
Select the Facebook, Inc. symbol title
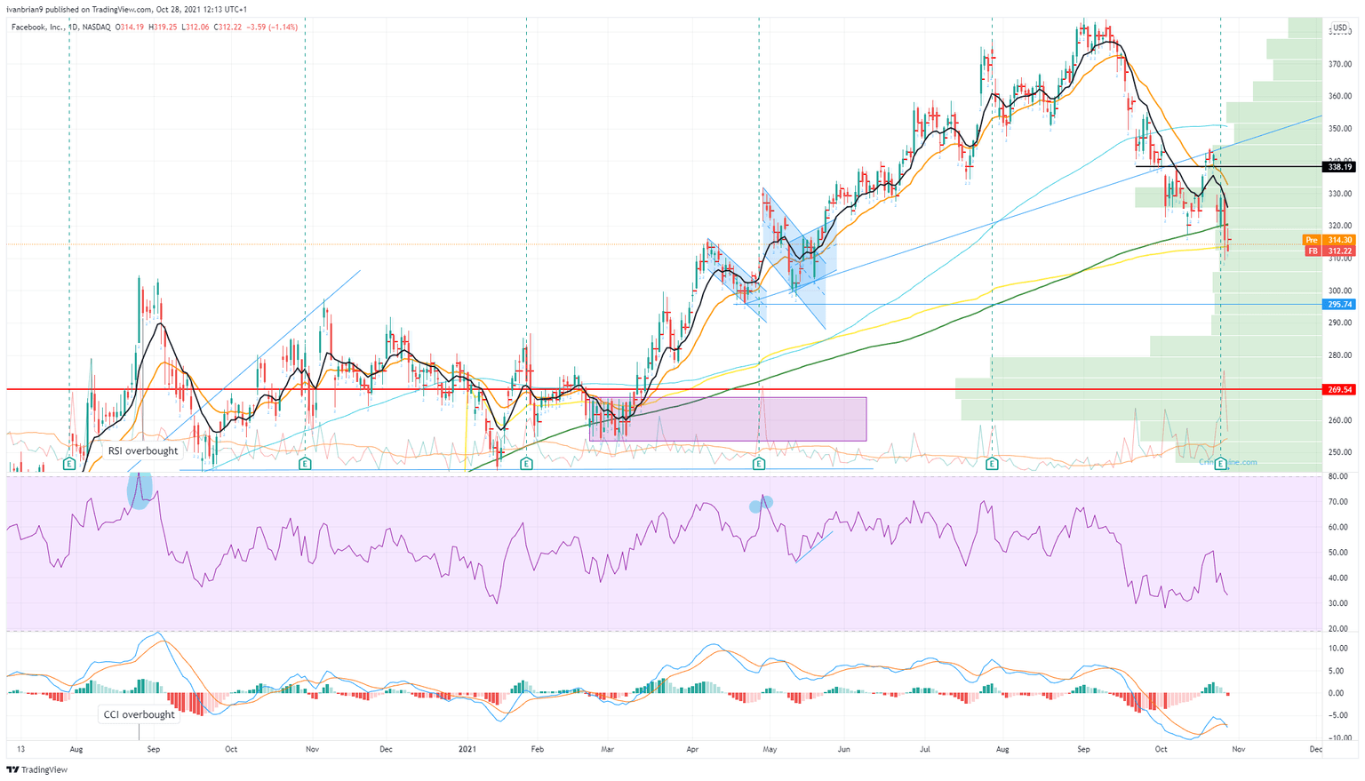[x=37, y=27]
